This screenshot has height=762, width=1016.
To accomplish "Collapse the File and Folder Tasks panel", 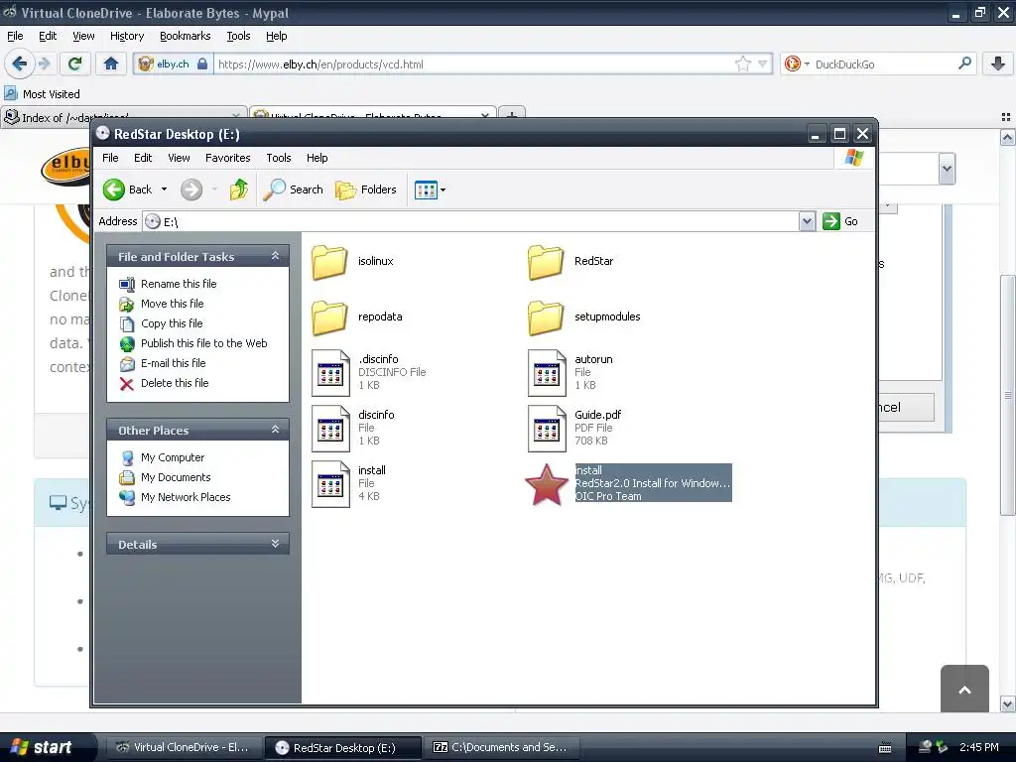I will (276, 256).
